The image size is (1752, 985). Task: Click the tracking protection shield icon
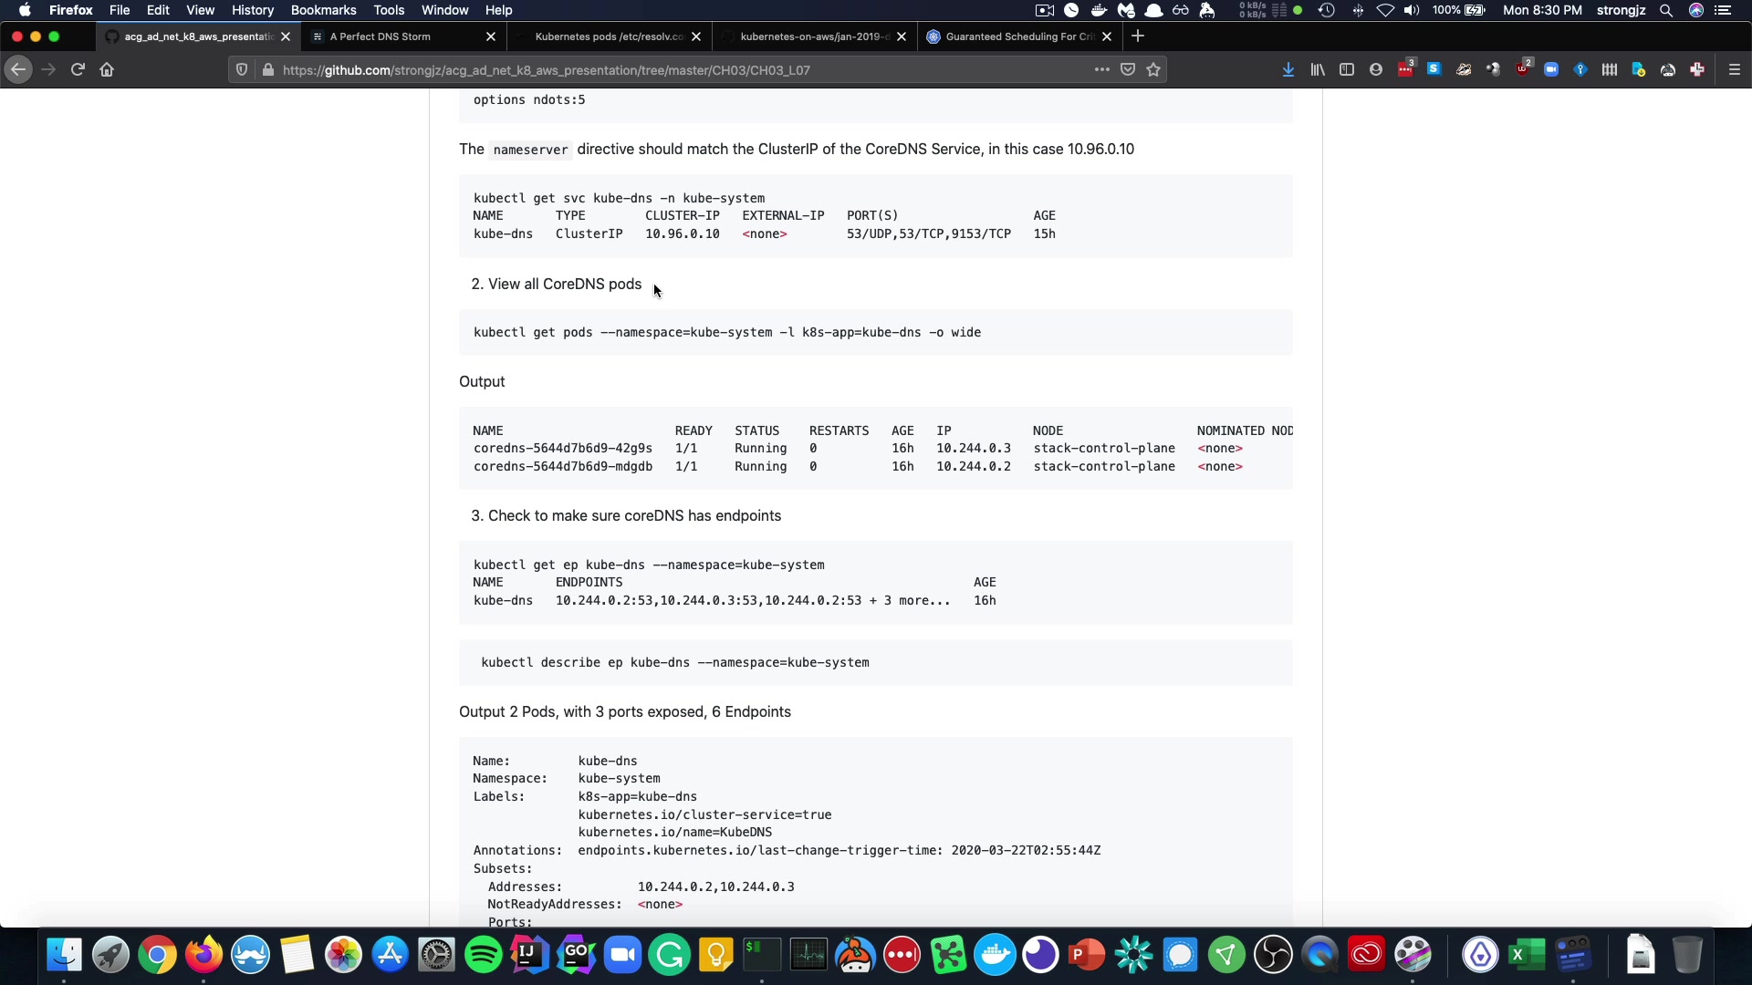(x=241, y=69)
